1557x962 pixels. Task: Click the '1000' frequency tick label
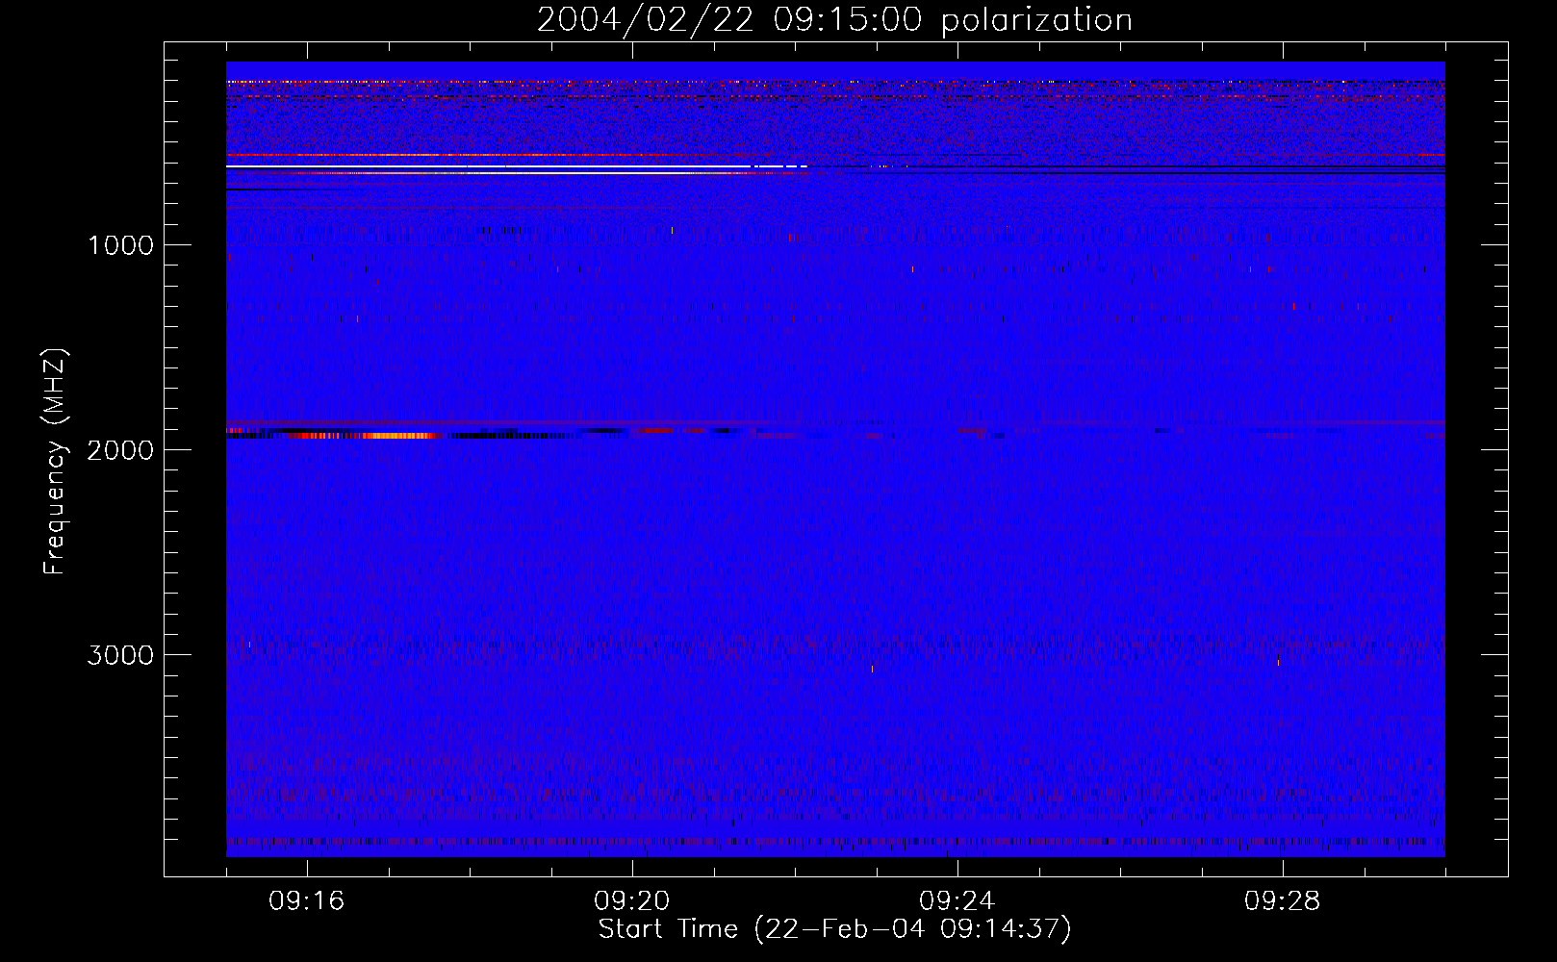click(120, 245)
